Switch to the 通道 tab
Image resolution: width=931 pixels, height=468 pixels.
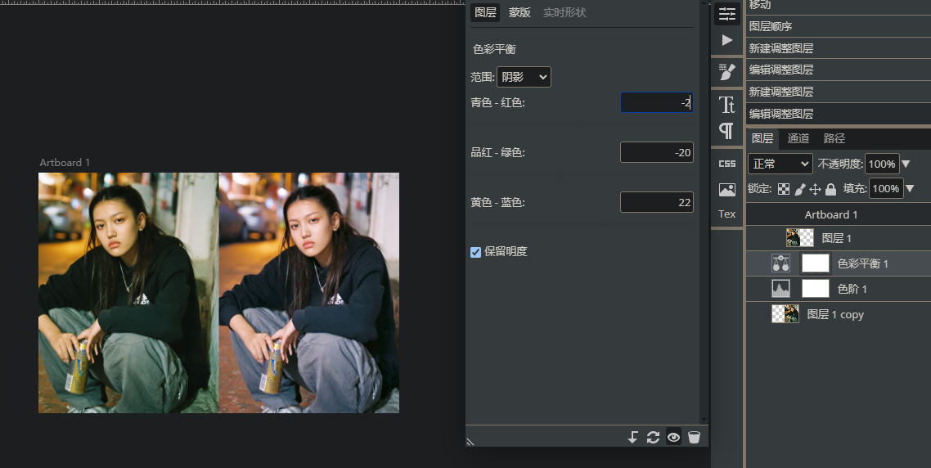coord(798,138)
